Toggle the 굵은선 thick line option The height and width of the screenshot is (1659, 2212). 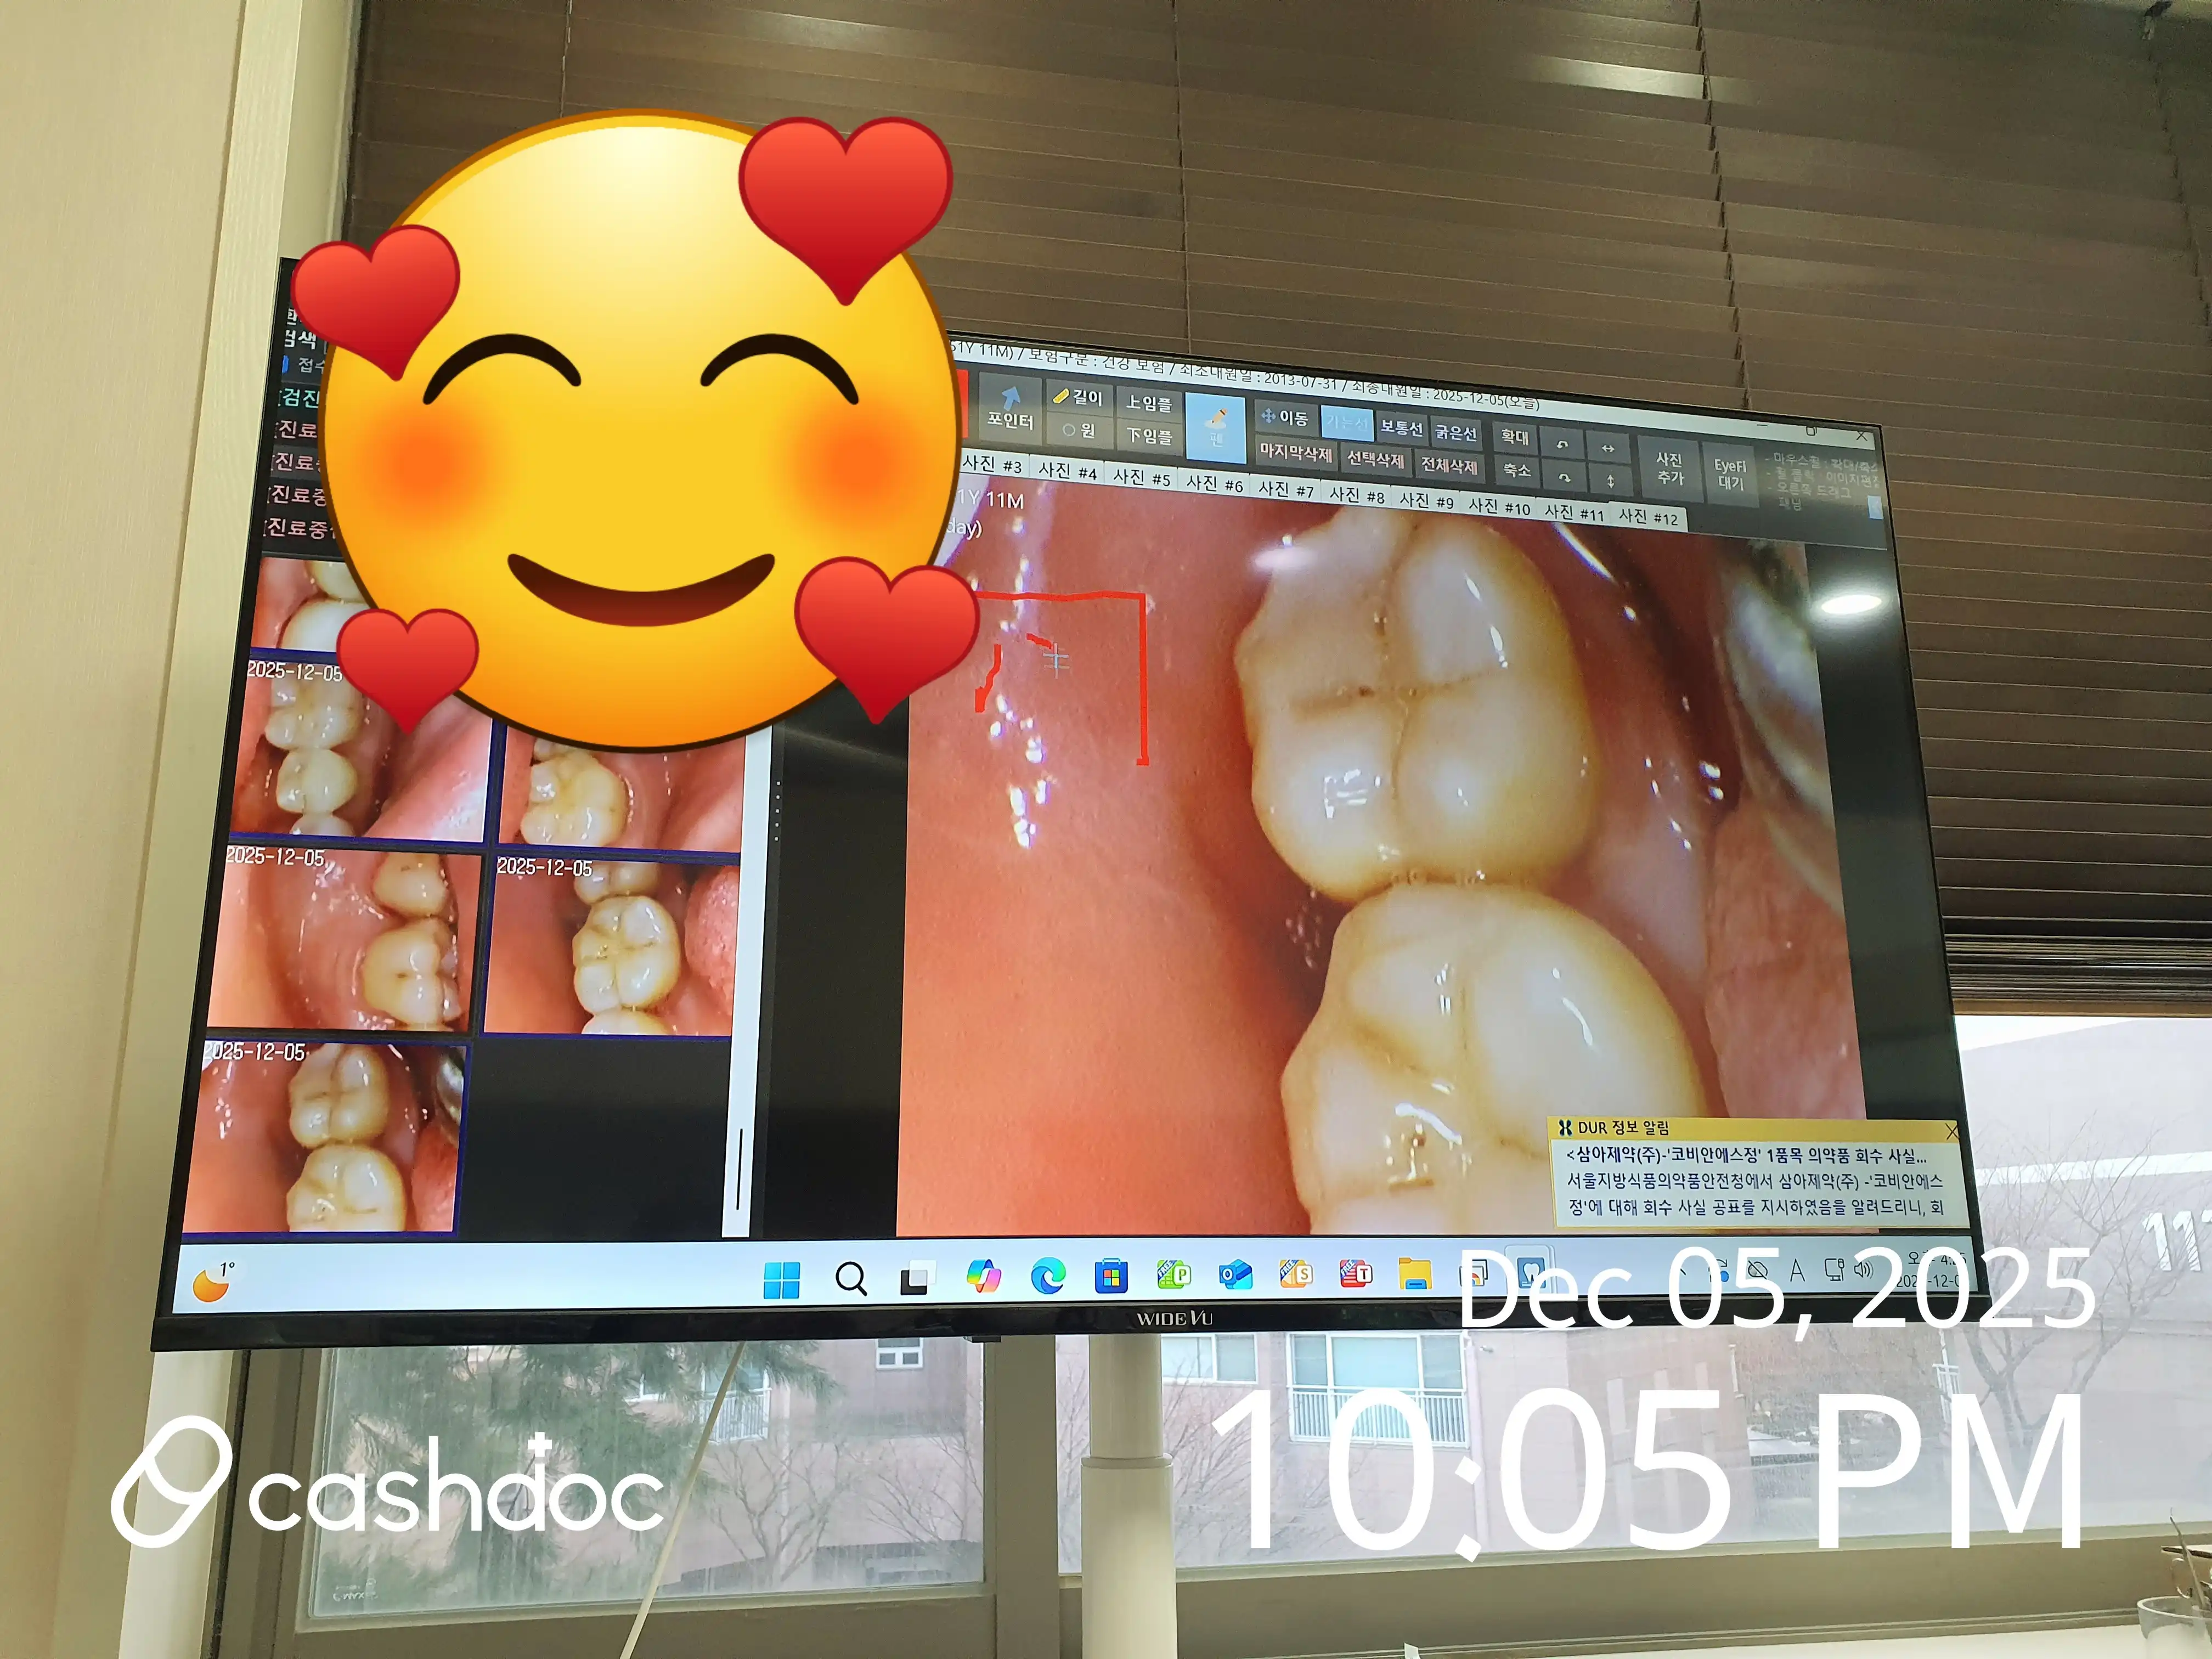1455,432
